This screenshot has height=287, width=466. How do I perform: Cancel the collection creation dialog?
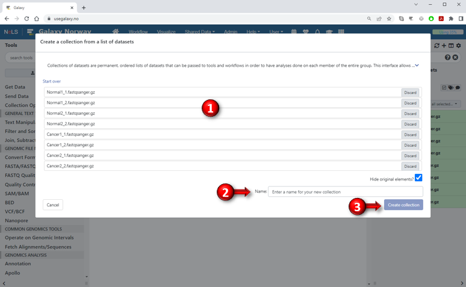click(x=53, y=205)
